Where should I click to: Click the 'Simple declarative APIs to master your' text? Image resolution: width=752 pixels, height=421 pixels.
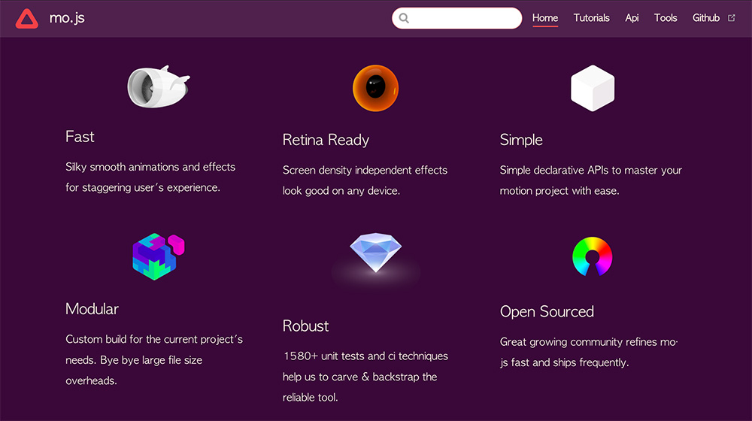point(590,170)
